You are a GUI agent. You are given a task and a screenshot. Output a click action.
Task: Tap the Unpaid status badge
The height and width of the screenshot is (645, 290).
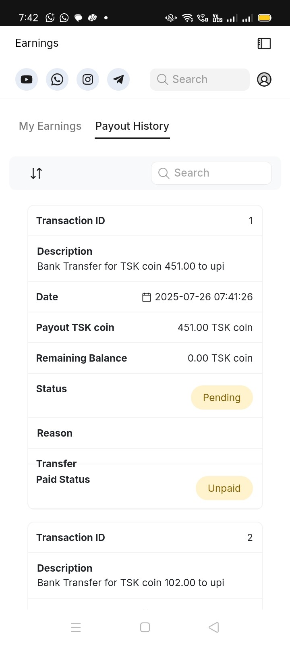pos(224,488)
